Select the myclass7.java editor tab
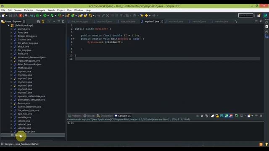This screenshot has width=269, height=151. [152, 21]
